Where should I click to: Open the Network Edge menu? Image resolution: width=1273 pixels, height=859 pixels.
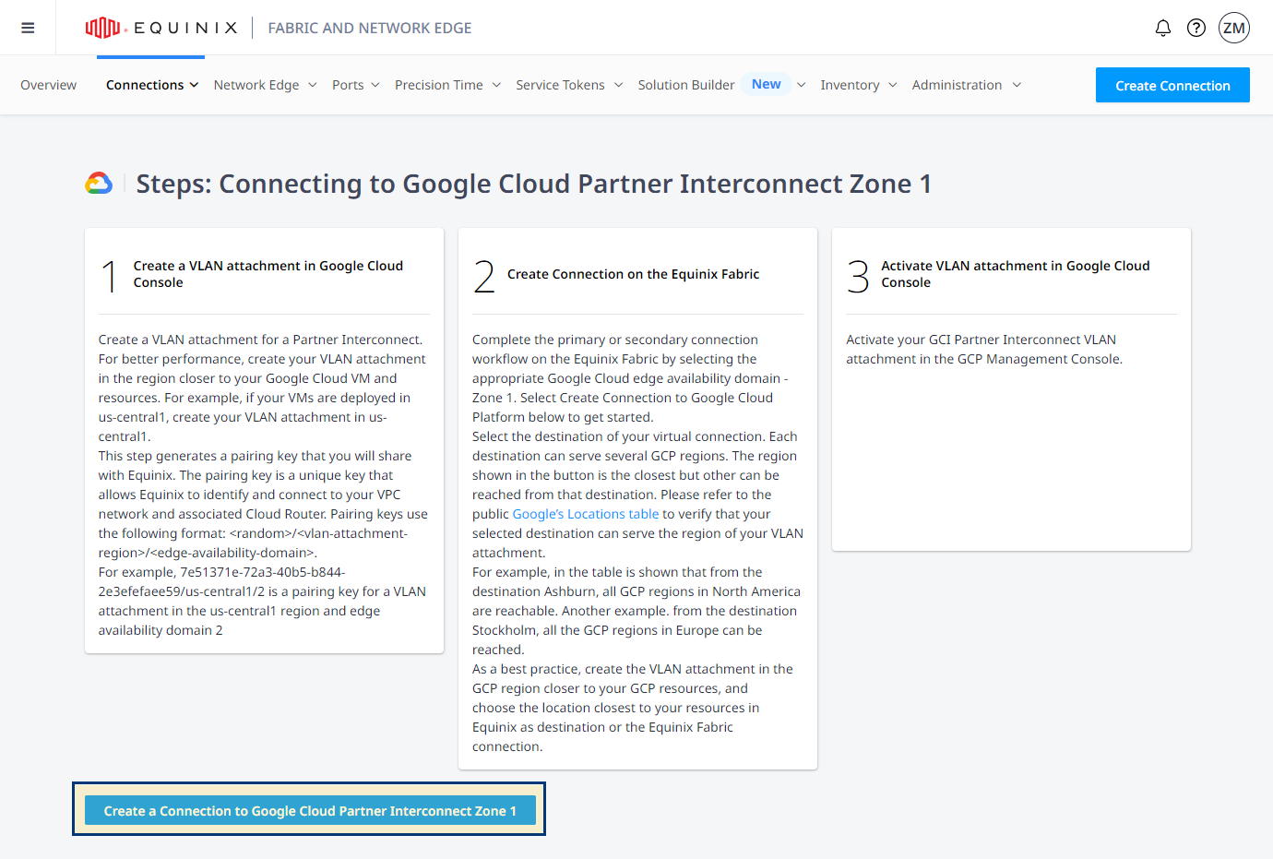256,85
